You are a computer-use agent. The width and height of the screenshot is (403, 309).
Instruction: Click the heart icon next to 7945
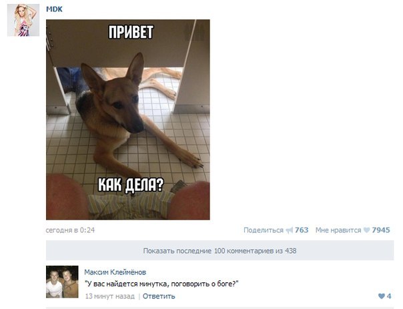click(x=366, y=230)
